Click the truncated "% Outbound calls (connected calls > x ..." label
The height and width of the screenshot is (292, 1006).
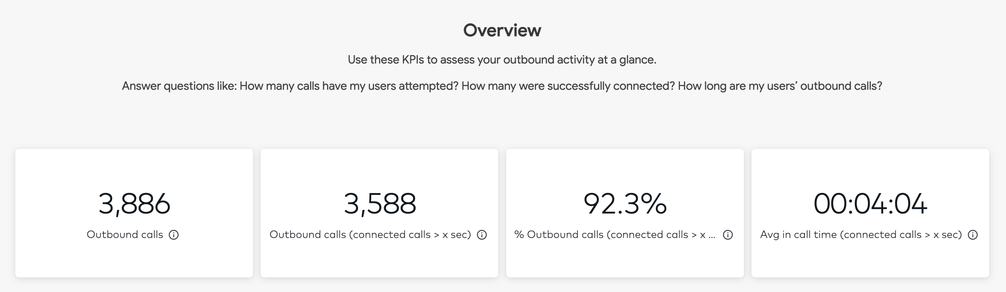pyautogui.click(x=615, y=235)
